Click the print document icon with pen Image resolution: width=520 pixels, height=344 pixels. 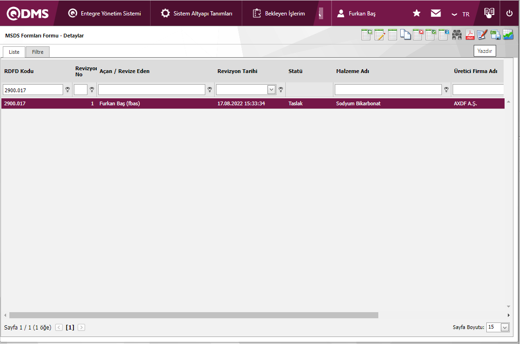pyautogui.click(x=482, y=35)
